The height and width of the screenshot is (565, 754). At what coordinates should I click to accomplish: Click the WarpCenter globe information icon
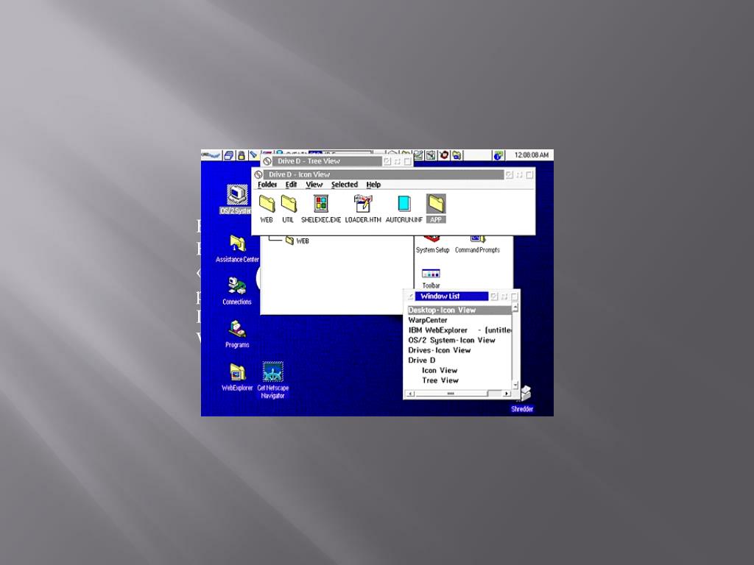pos(498,155)
